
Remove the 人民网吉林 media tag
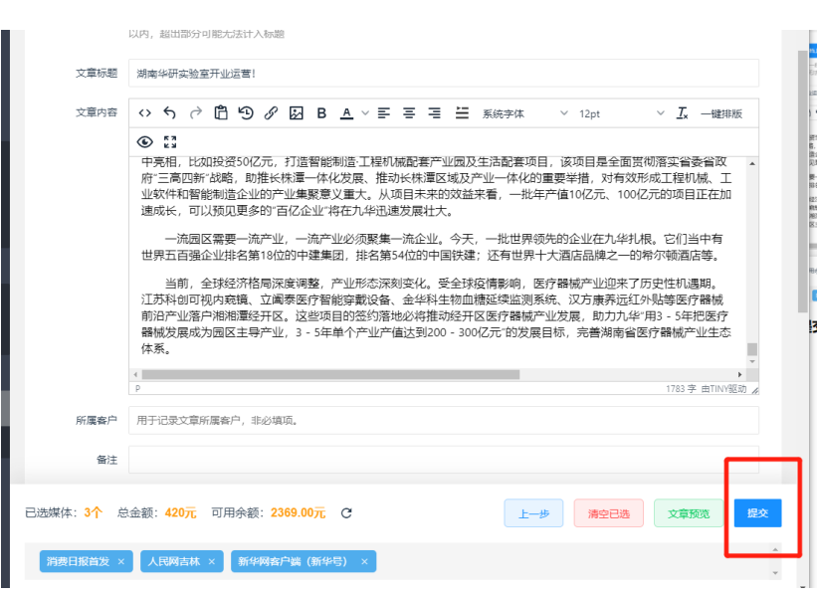(x=211, y=562)
